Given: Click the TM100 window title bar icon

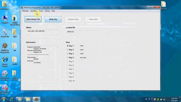Looking at the screenshot, I should (x=22, y=8).
